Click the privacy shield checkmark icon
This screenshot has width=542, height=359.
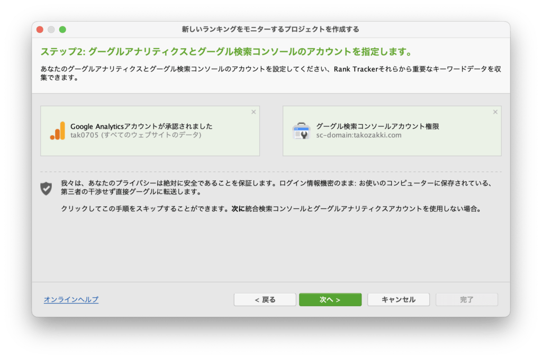click(46, 188)
